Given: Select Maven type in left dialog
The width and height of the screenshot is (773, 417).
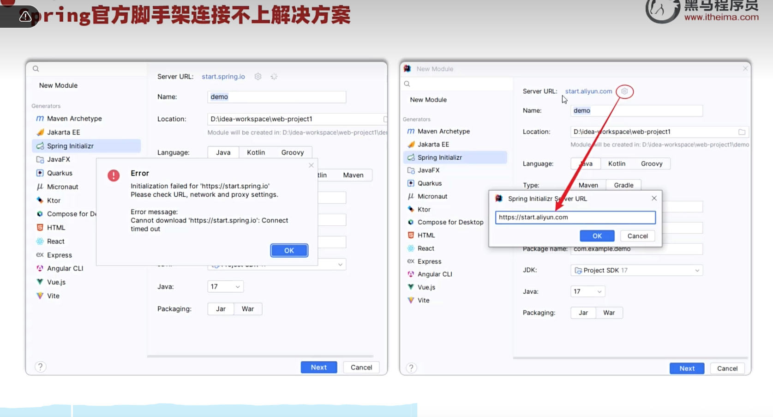Looking at the screenshot, I should pos(353,175).
